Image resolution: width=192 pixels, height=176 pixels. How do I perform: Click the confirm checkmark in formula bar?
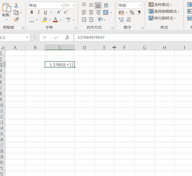[56, 37]
